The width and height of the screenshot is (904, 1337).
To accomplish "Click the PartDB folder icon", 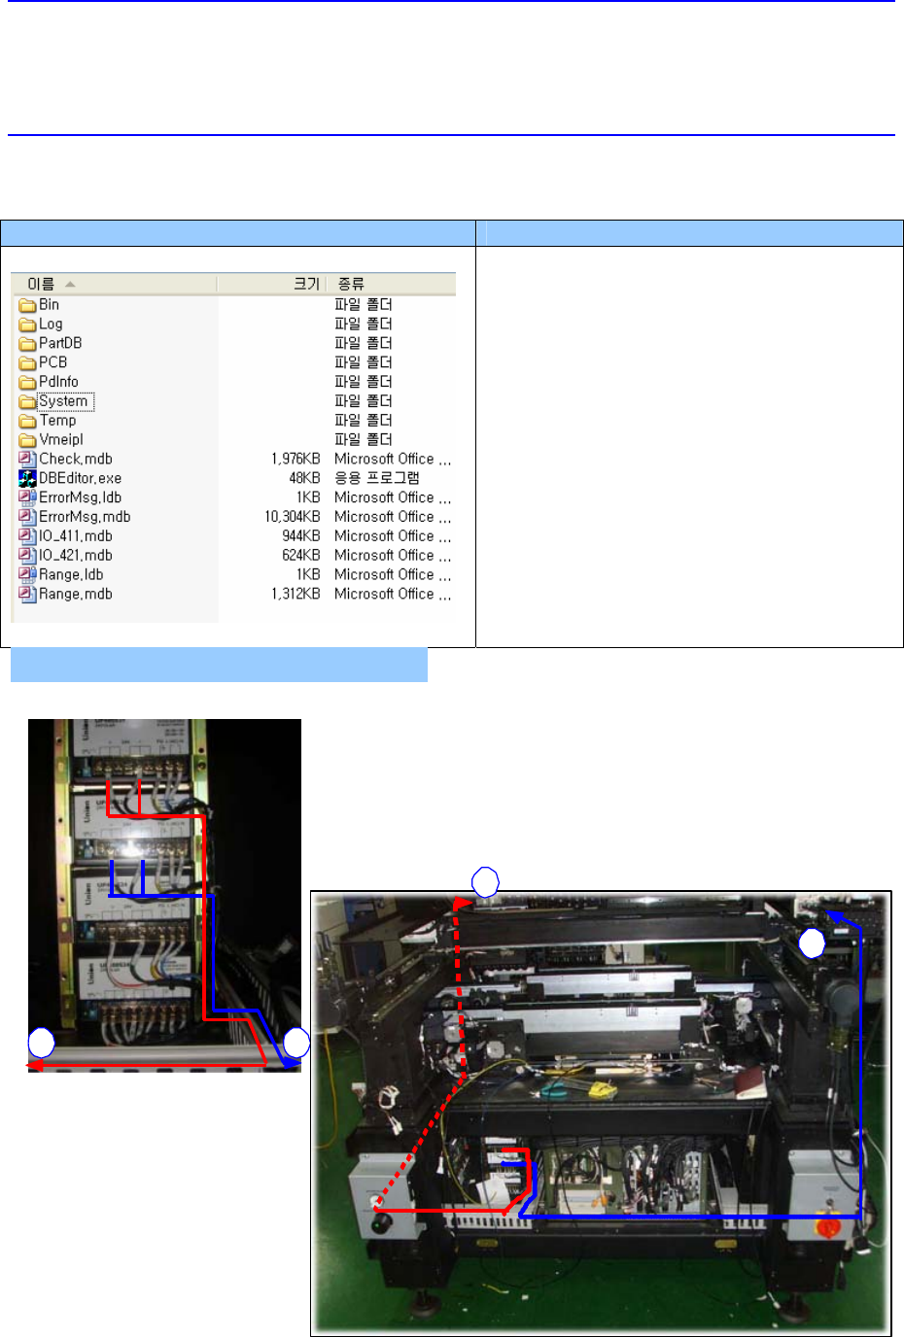I will click(x=27, y=344).
